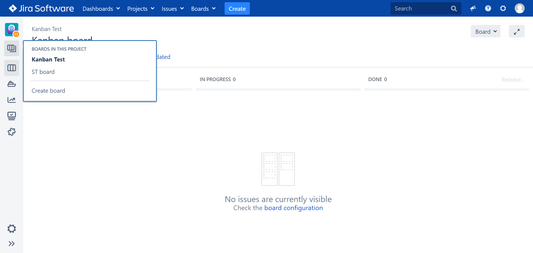Image resolution: width=533 pixels, height=253 pixels.
Task: Click the Kanban Test breadcrumb link
Action: pyautogui.click(x=47, y=29)
